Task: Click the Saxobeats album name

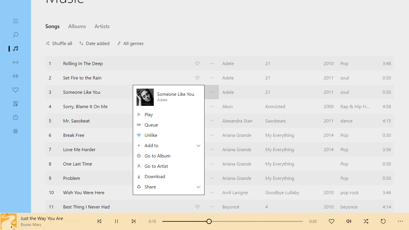Action: pyautogui.click(x=276, y=121)
